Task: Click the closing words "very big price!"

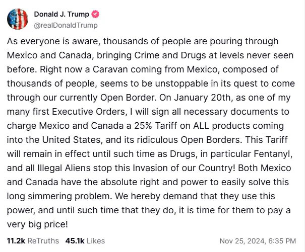Action: click(x=37, y=224)
